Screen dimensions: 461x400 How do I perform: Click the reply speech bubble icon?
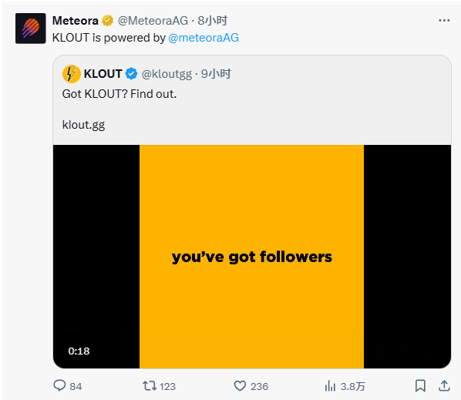click(x=59, y=385)
